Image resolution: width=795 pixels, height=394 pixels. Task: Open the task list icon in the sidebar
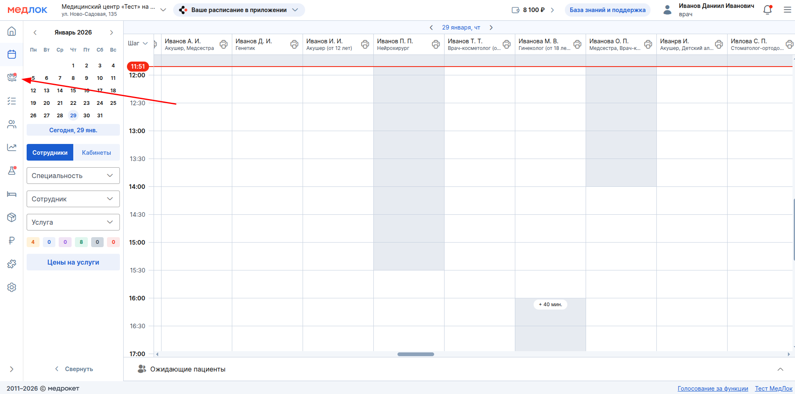[x=12, y=101]
